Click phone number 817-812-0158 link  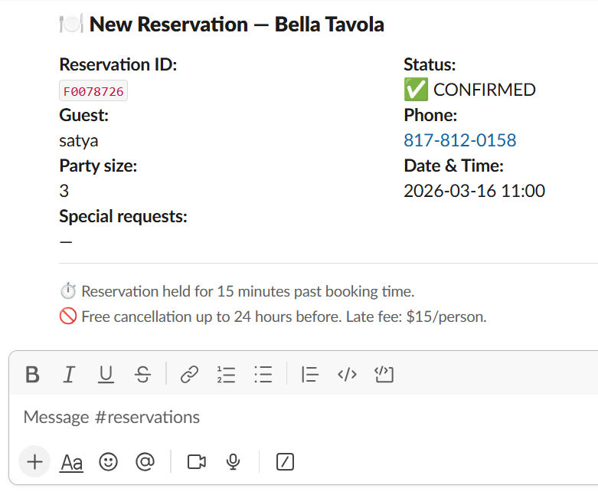coord(460,140)
